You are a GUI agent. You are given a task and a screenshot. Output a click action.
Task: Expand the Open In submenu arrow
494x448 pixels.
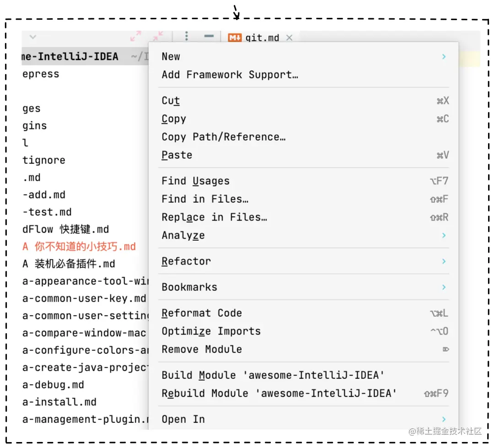(444, 419)
